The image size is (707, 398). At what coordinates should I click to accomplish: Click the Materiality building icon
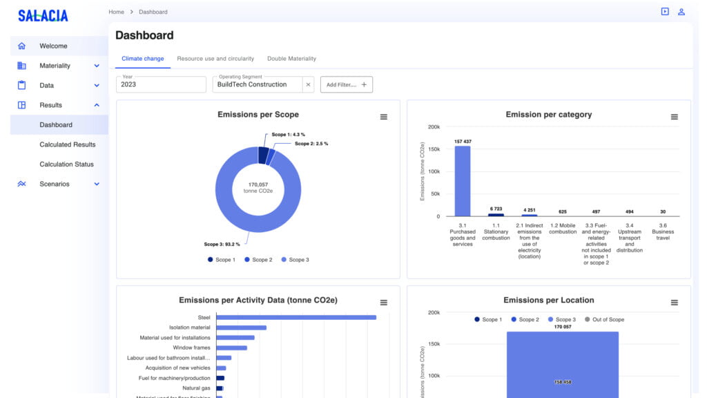(21, 66)
